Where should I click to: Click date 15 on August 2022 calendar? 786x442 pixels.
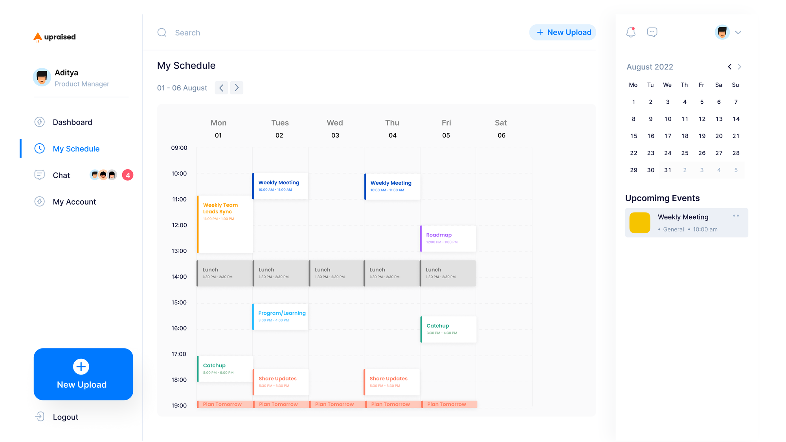point(633,136)
